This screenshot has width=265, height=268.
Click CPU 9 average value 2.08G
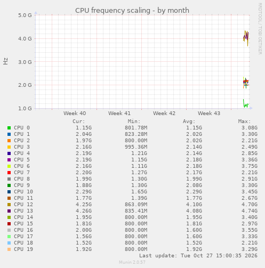(x=194, y=185)
